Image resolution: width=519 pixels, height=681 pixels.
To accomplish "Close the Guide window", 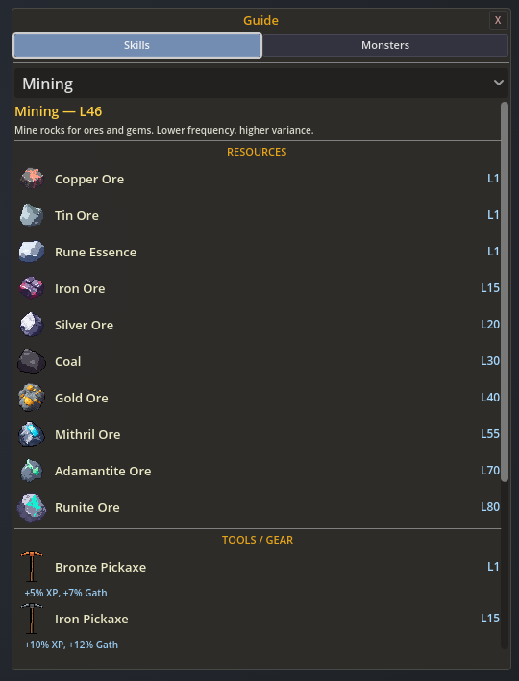I will pos(498,20).
